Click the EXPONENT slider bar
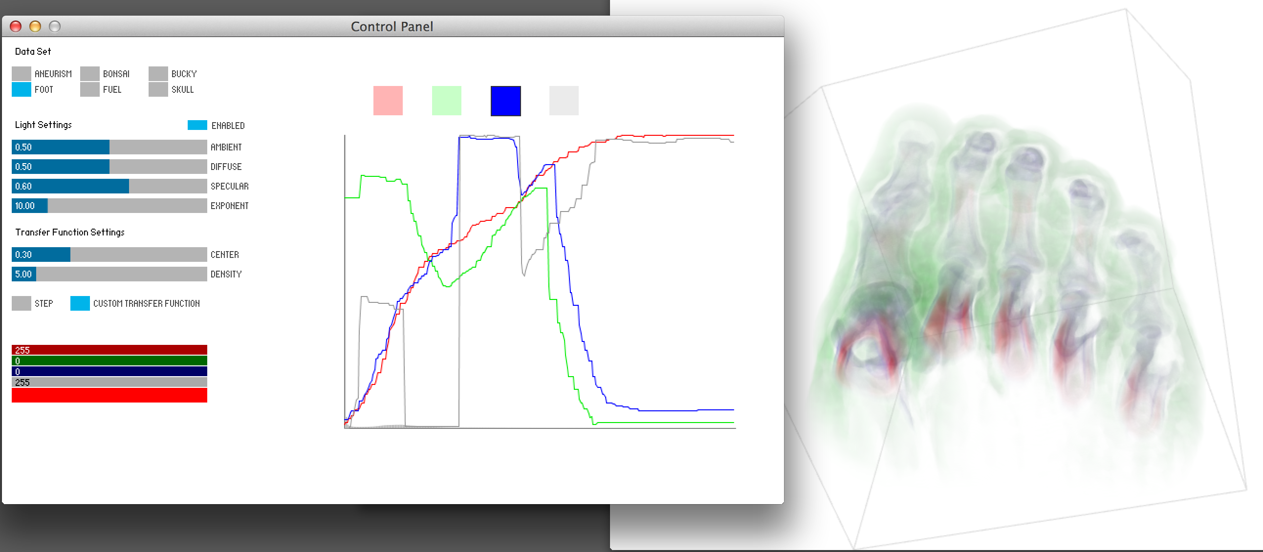This screenshot has width=1263, height=552. pos(109,206)
